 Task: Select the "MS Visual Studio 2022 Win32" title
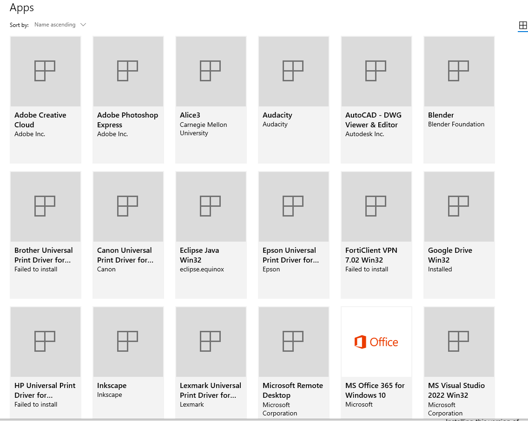(456, 390)
